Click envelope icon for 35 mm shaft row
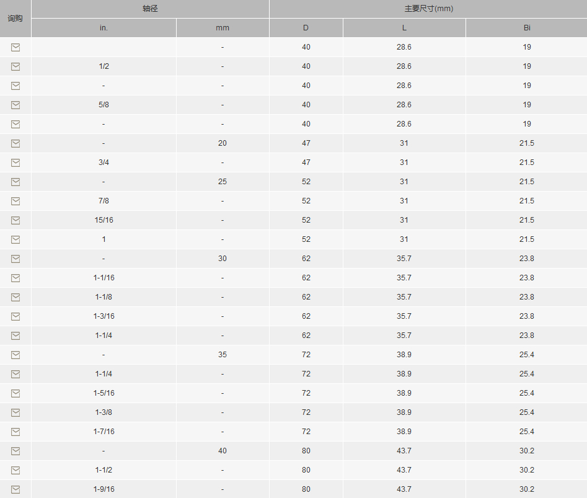 (15, 355)
